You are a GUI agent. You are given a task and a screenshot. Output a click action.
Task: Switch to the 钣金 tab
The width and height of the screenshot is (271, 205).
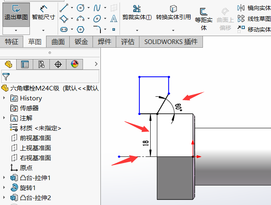(x=81, y=41)
